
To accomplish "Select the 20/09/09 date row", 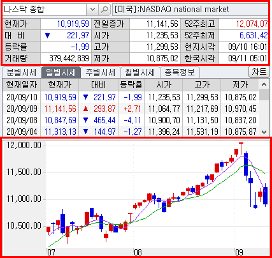I will click(x=131, y=109).
